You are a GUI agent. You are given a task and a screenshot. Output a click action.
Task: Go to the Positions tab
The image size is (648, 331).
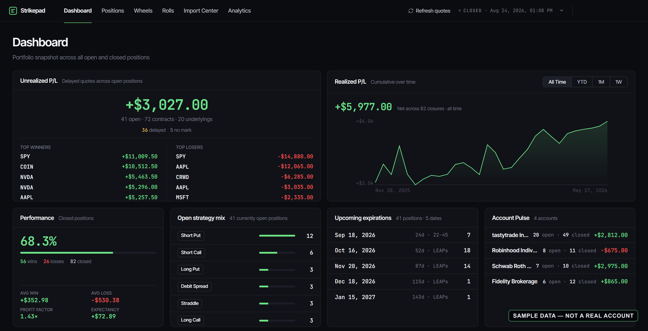click(112, 11)
